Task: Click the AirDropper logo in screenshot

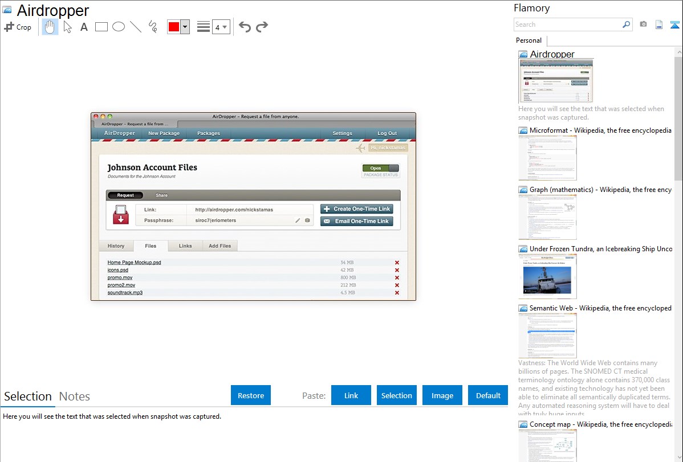Action: click(x=119, y=133)
